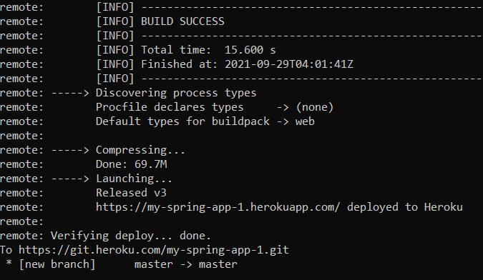Click the 'Compressing...' line
The height and width of the screenshot is (280, 483).
click(140, 150)
